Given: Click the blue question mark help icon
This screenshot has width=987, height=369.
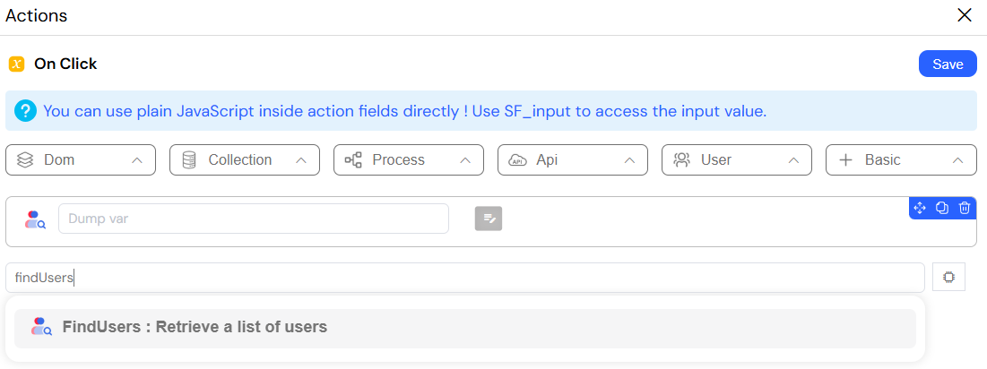Looking at the screenshot, I should [x=25, y=111].
